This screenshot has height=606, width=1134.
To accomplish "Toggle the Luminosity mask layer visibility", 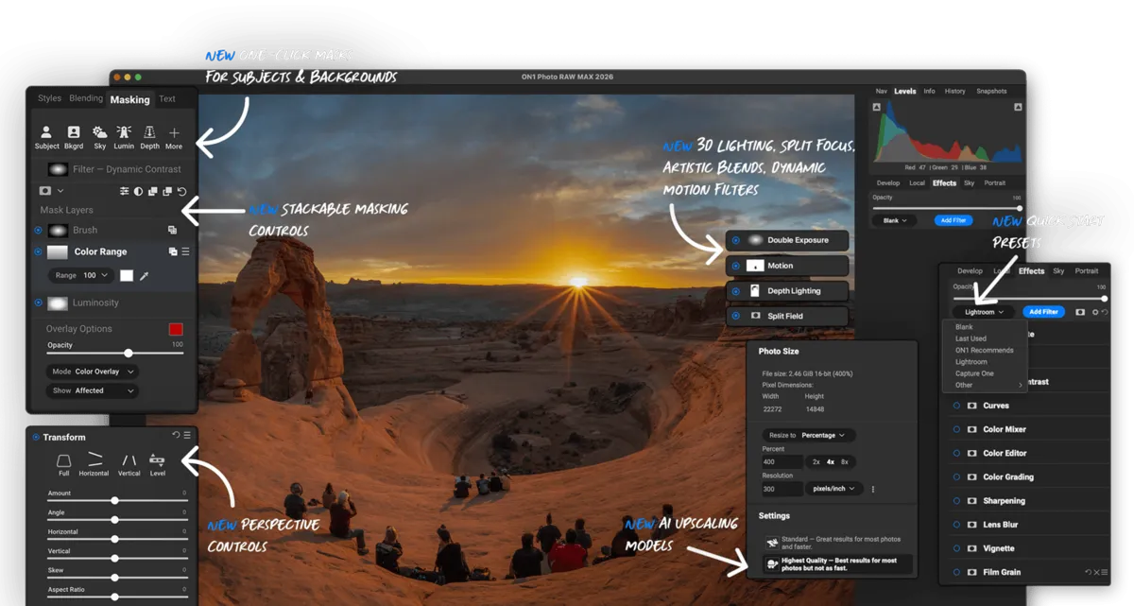I will (39, 303).
